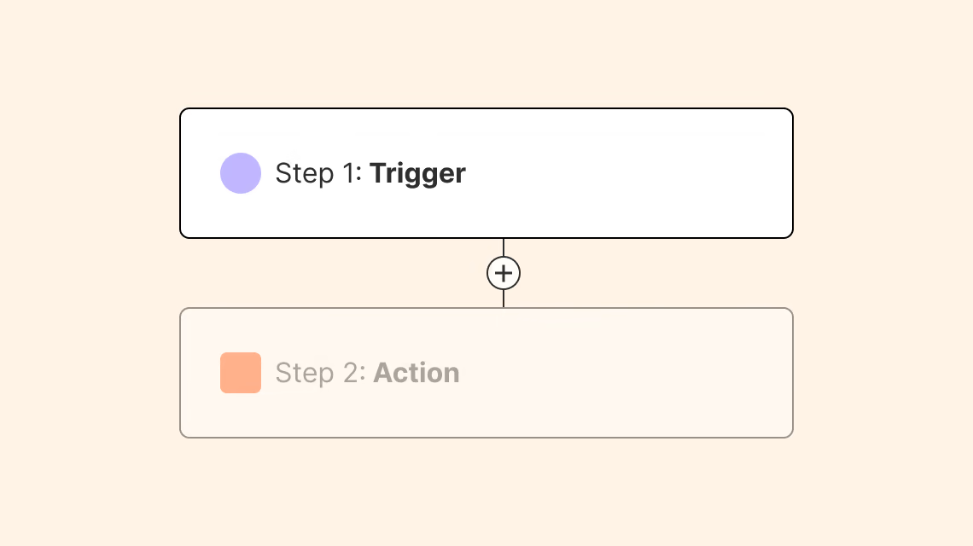The image size is (973, 546).
Task: Click the canvas left of Trigger card
Action: click(x=90, y=173)
